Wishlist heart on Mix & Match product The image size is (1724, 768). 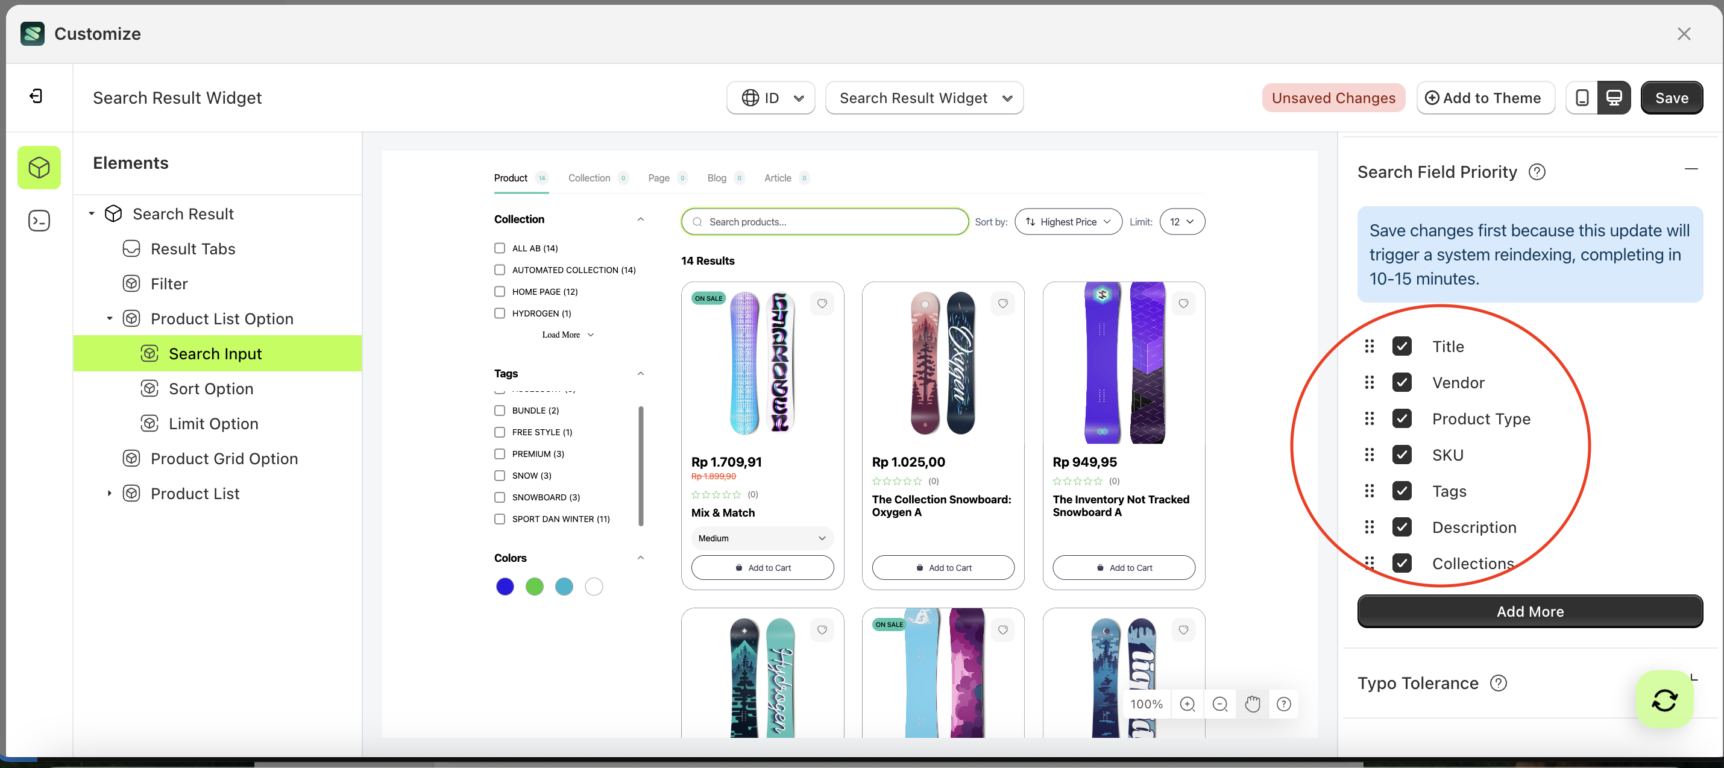[x=822, y=303]
